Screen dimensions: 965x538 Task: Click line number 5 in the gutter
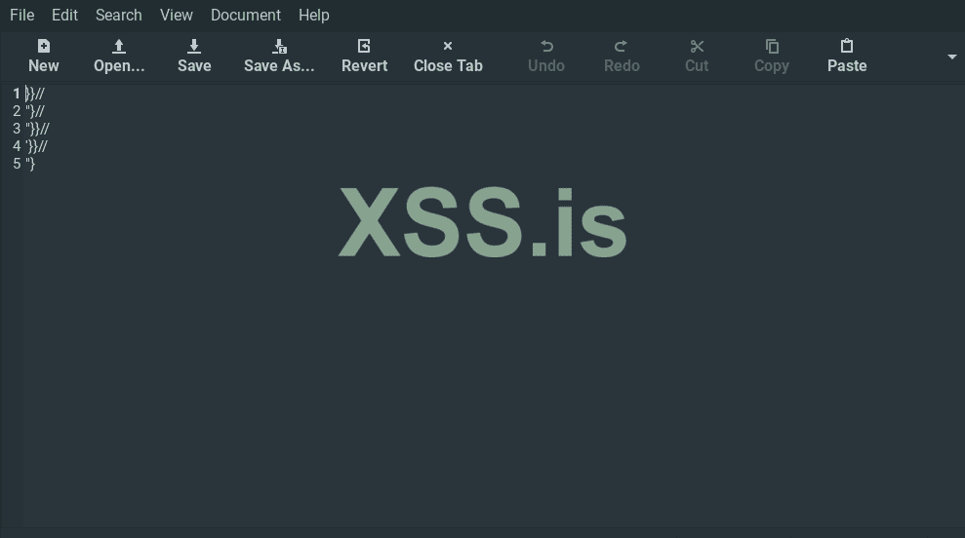tap(17, 164)
